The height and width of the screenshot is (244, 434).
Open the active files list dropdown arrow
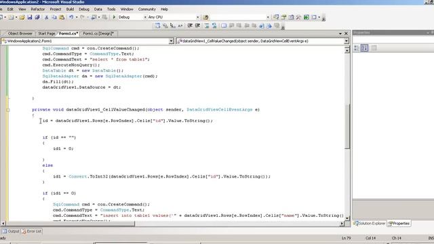click(x=340, y=33)
